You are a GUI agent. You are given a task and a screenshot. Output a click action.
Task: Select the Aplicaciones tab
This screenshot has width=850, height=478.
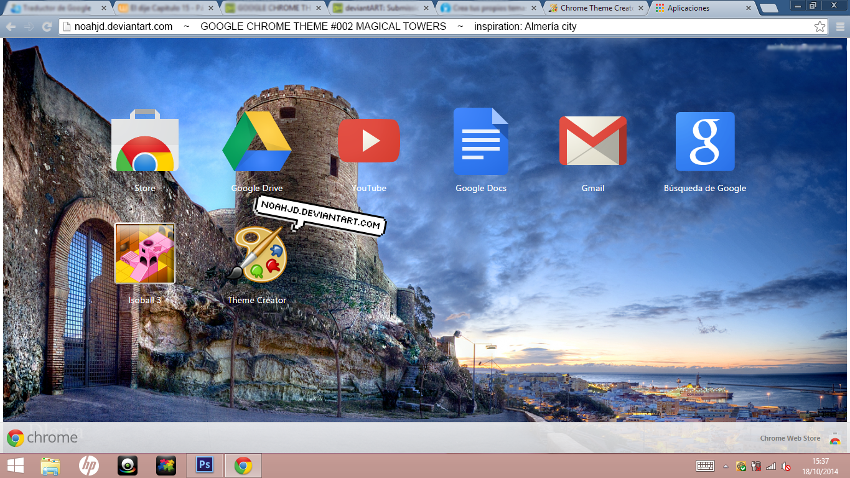click(x=703, y=8)
